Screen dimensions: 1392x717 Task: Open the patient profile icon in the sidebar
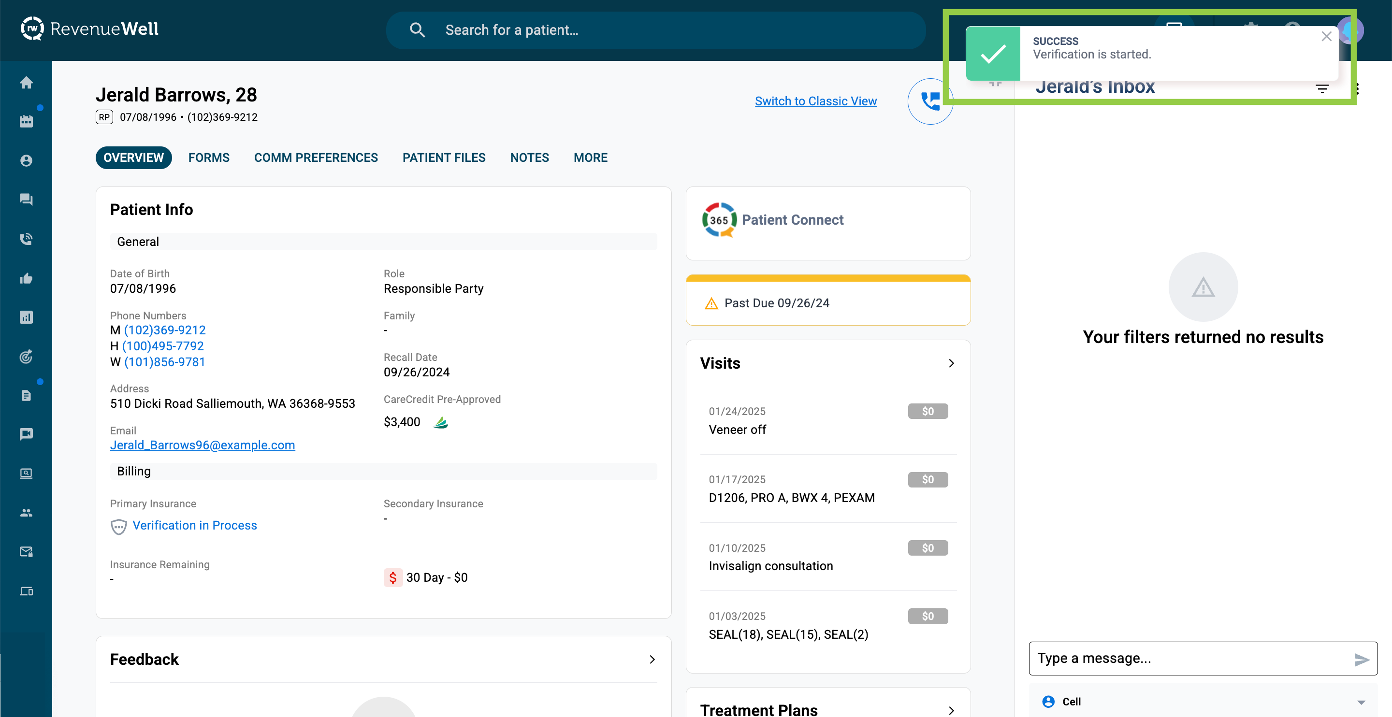26,160
